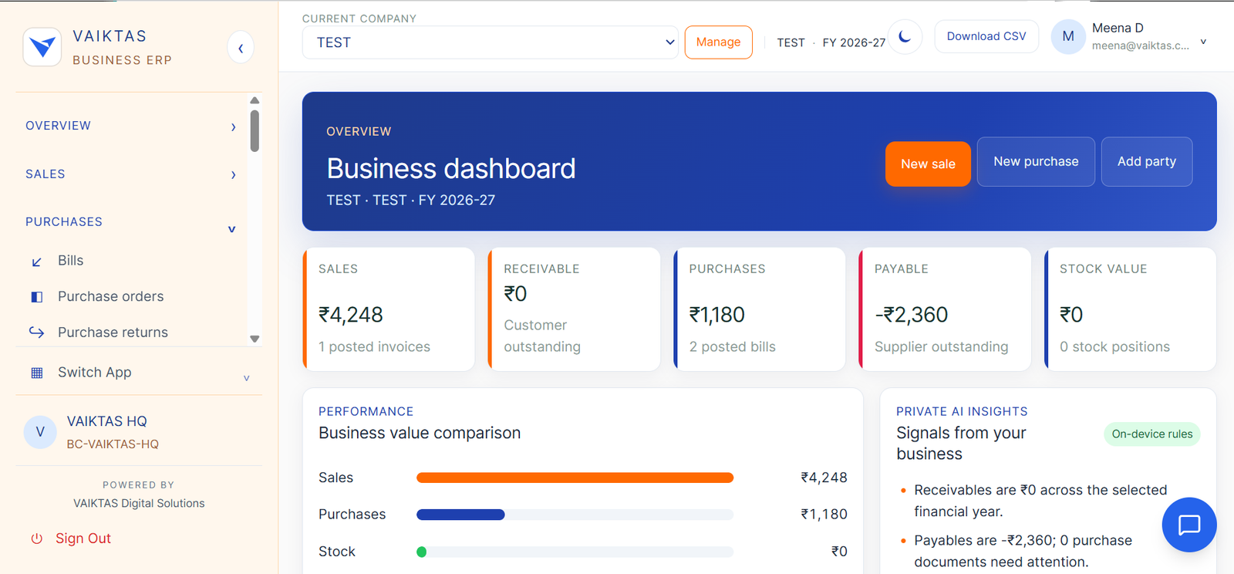Screen dimensions: 1234x574
Task: Click the VAIKTAS HQ avatar circle
Action: pos(40,432)
